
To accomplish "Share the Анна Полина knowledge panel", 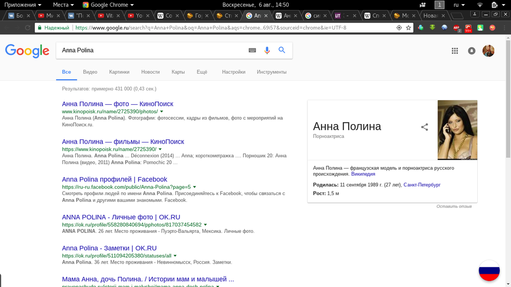I will [424, 127].
